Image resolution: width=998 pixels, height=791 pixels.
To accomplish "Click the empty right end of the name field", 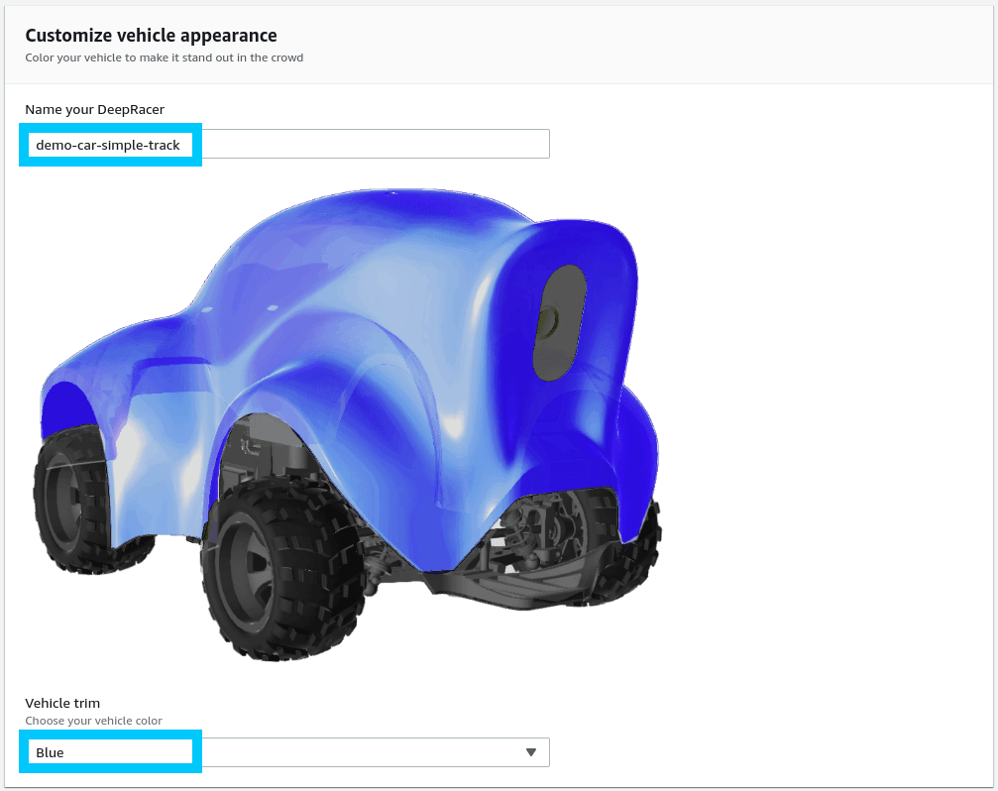I will [x=446, y=145].
